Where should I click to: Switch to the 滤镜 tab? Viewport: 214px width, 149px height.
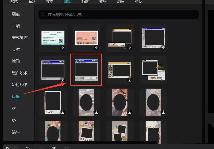[120, 2]
